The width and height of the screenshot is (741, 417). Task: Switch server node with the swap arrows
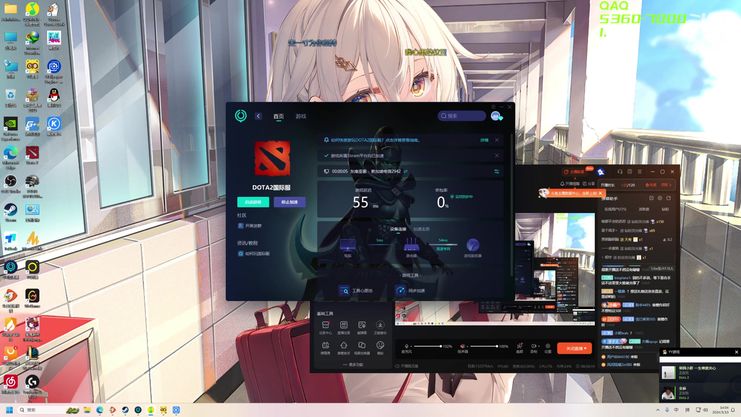click(406, 171)
